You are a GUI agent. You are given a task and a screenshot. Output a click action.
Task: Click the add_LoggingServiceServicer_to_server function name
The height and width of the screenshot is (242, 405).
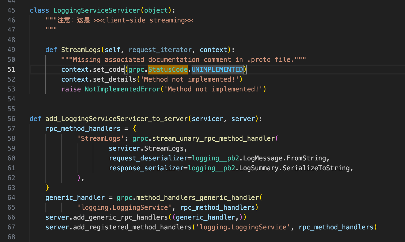(x=117, y=119)
